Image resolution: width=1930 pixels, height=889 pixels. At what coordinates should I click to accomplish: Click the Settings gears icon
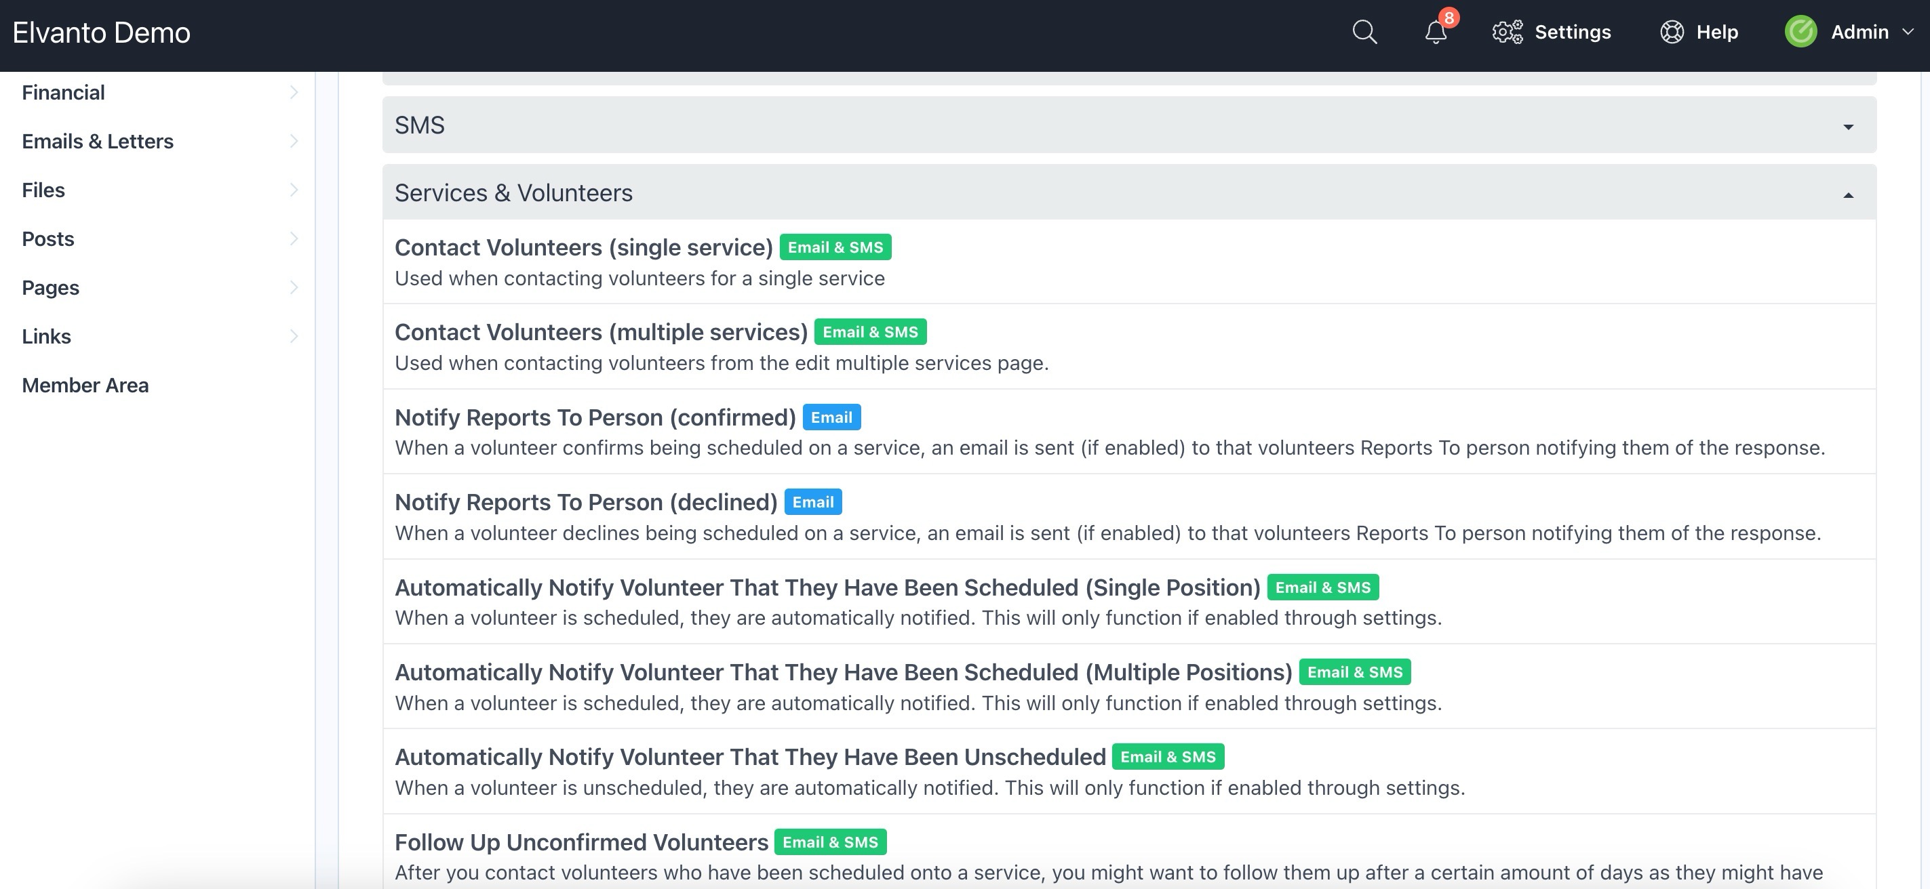(x=1508, y=32)
